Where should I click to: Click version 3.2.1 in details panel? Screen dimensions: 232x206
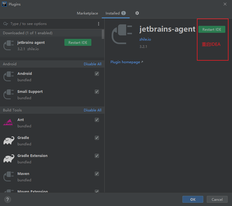143,47
